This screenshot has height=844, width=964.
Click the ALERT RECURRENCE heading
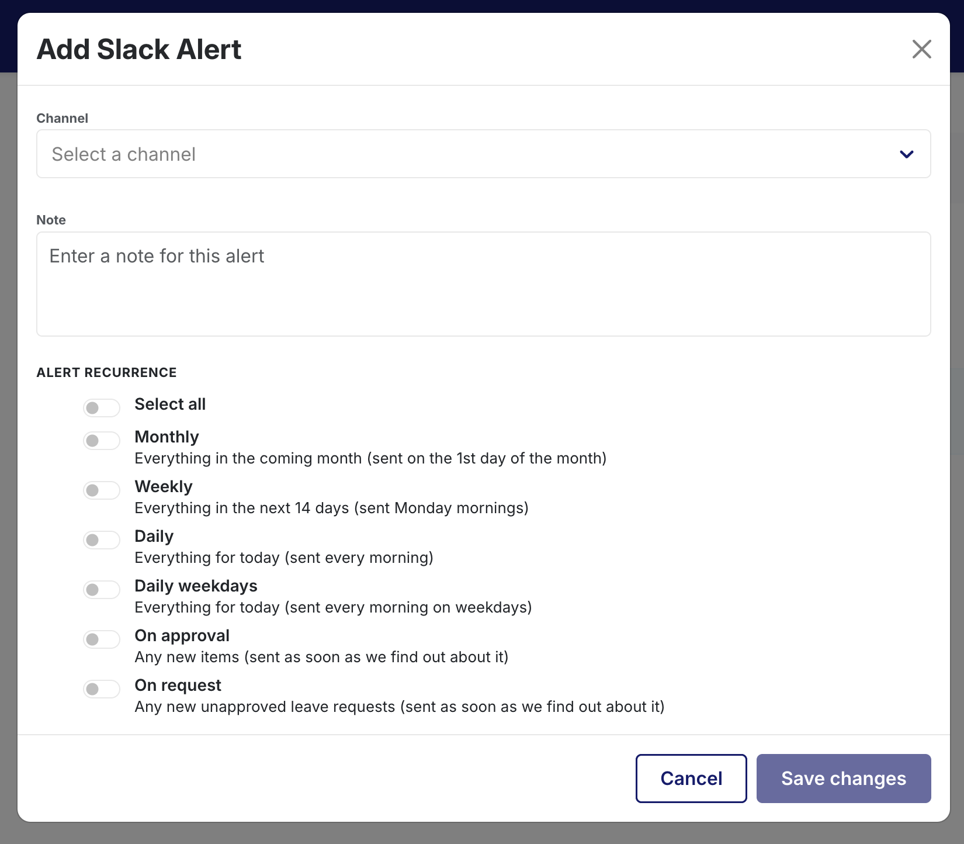(106, 372)
